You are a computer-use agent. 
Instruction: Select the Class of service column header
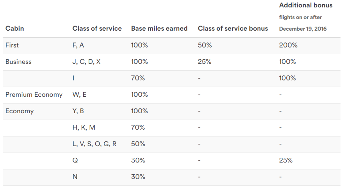[97, 29]
